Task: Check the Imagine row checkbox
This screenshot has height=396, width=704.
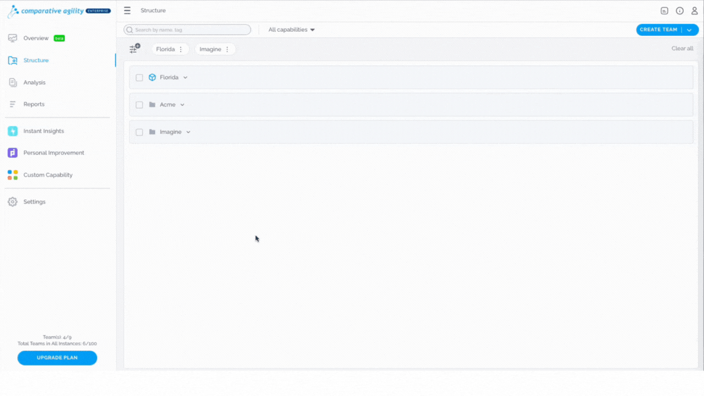Action: [139, 132]
